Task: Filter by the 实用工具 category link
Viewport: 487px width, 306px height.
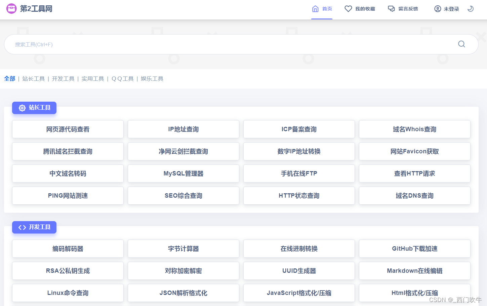Action: click(93, 79)
